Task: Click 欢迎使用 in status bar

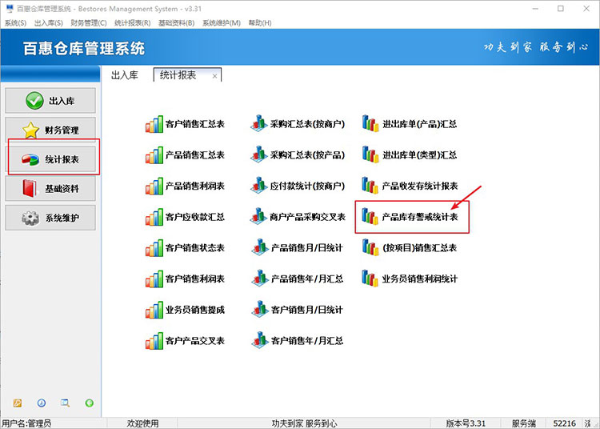Action: pos(142,423)
